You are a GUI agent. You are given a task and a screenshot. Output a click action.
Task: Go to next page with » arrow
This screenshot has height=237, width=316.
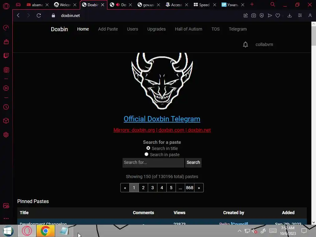tap(199, 188)
